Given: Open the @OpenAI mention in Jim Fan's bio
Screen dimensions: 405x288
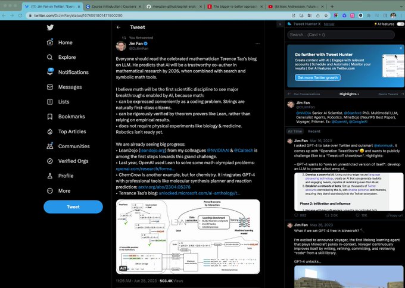Looking at the screenshot, I should (x=339, y=121).
